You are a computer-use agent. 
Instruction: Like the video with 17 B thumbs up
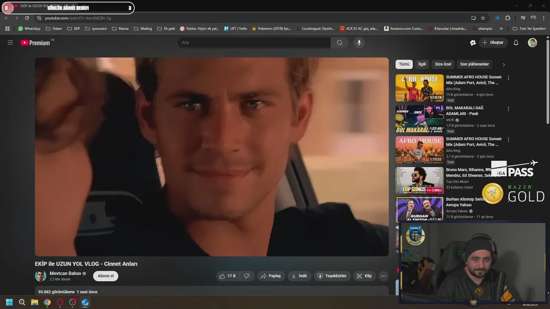tap(227, 276)
